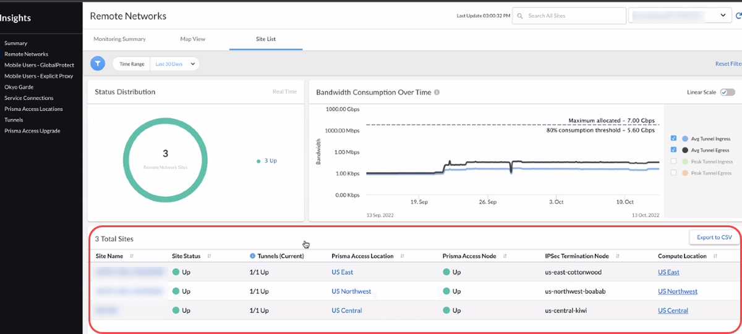Sort by Prisma Access Location column
742x334 pixels.
coord(402,256)
